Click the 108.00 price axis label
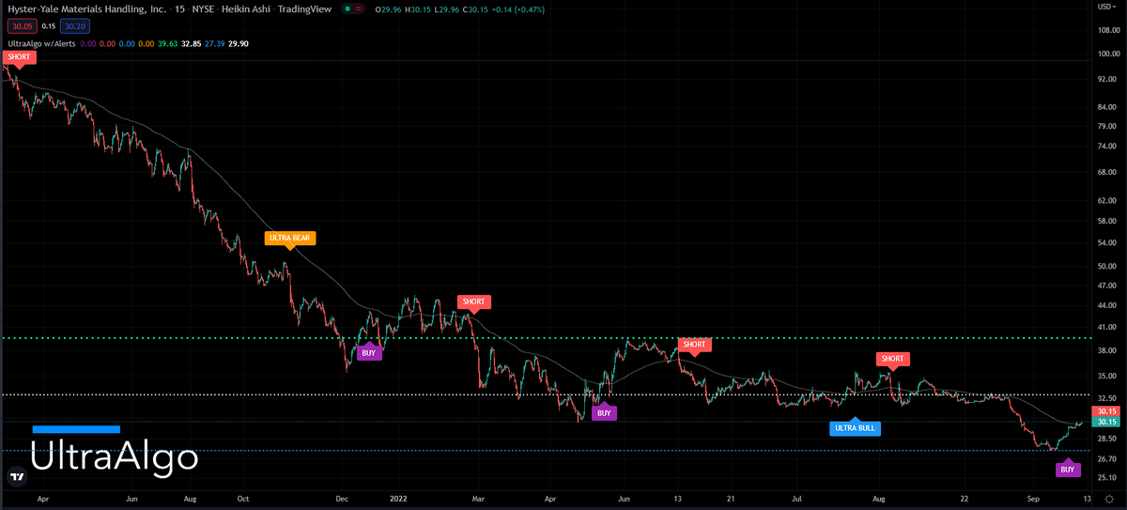Image resolution: width=1127 pixels, height=510 pixels. pyautogui.click(x=1106, y=30)
